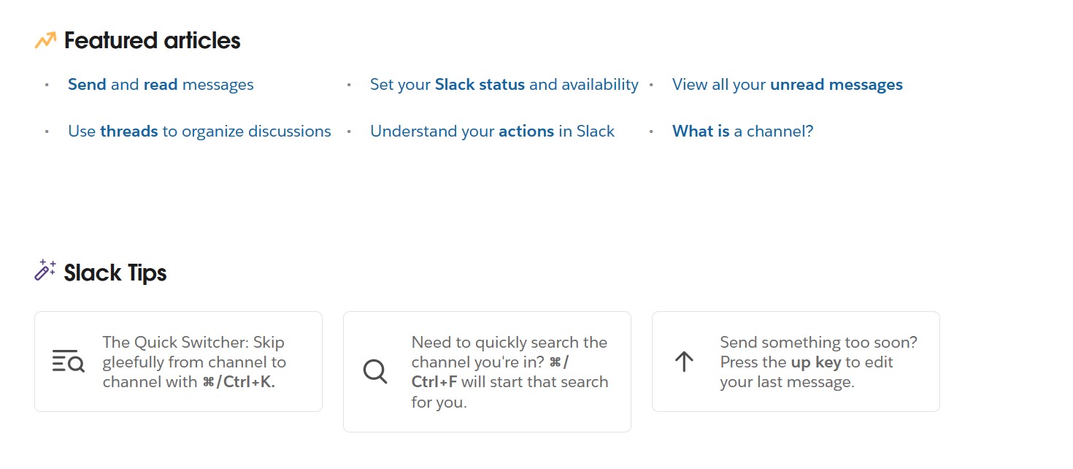
Task: Open Understand your actions in Slack article
Action: click(x=492, y=131)
